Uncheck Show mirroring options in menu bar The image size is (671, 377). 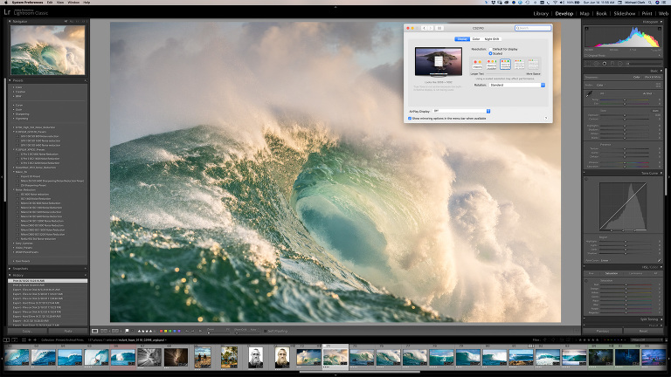coord(410,119)
